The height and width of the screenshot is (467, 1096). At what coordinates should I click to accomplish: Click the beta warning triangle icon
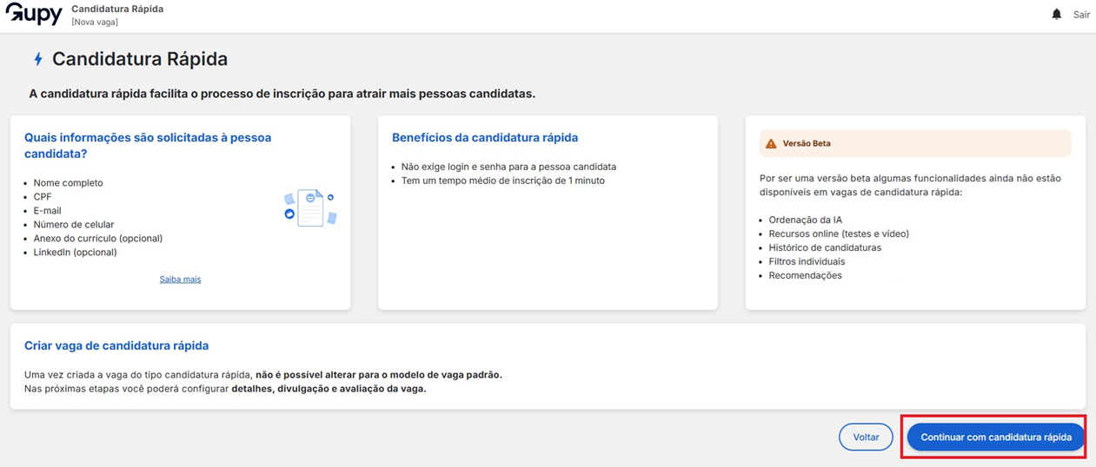[771, 143]
